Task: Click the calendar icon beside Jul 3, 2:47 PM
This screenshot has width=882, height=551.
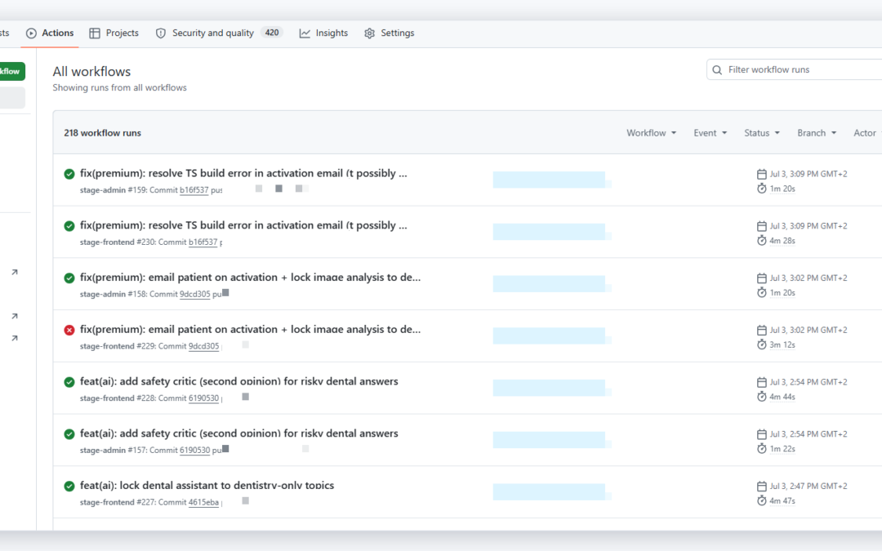Action: 762,487
